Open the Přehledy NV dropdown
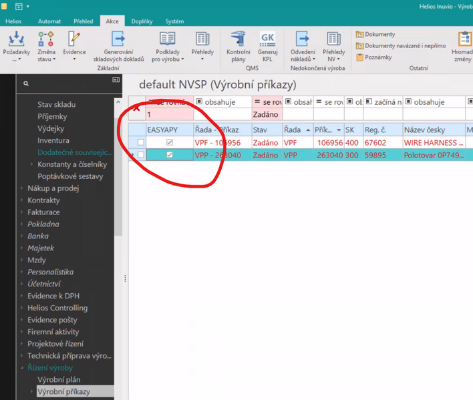Viewport: 473px width, 400px height. pos(333,45)
